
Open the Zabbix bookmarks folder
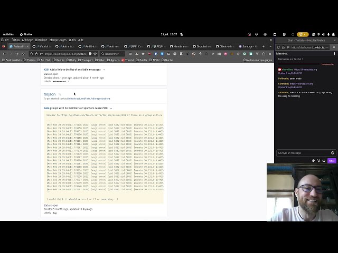click(x=142, y=60)
